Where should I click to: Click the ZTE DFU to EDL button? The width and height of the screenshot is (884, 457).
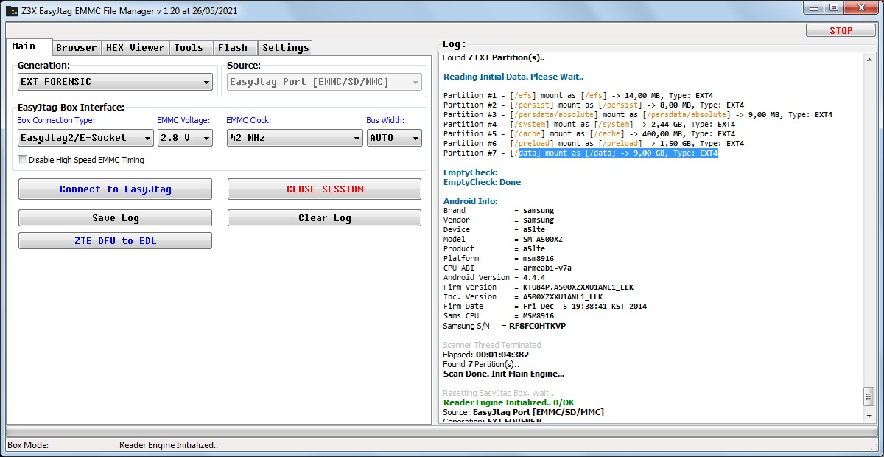[115, 241]
